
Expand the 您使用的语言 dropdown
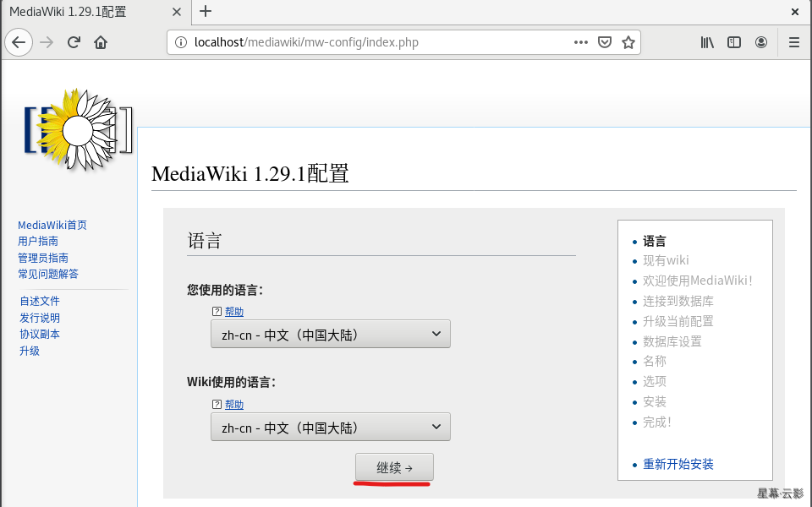[330, 334]
